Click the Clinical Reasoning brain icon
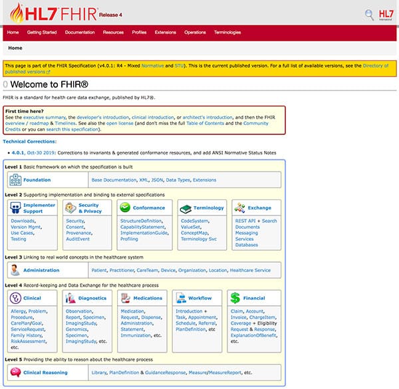Screen dimensions: 399x389 pyautogui.click(x=15, y=372)
